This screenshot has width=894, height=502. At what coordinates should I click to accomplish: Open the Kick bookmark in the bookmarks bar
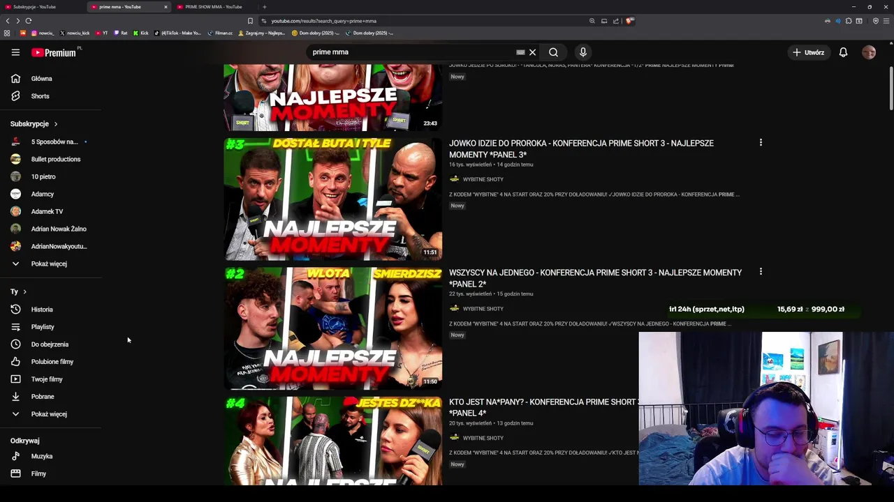140,33
